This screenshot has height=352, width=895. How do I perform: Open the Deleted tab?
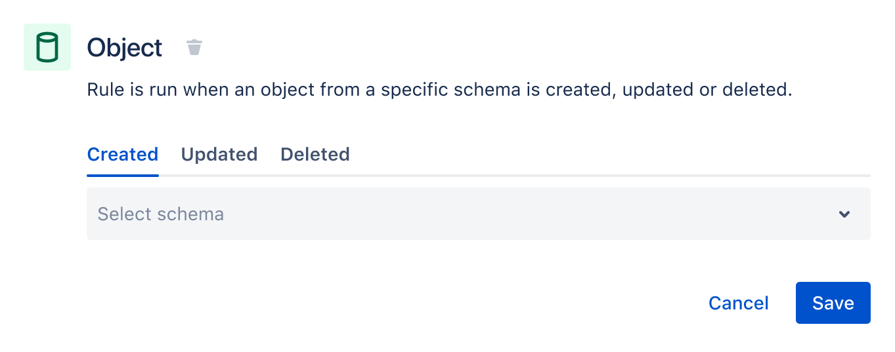[315, 155]
